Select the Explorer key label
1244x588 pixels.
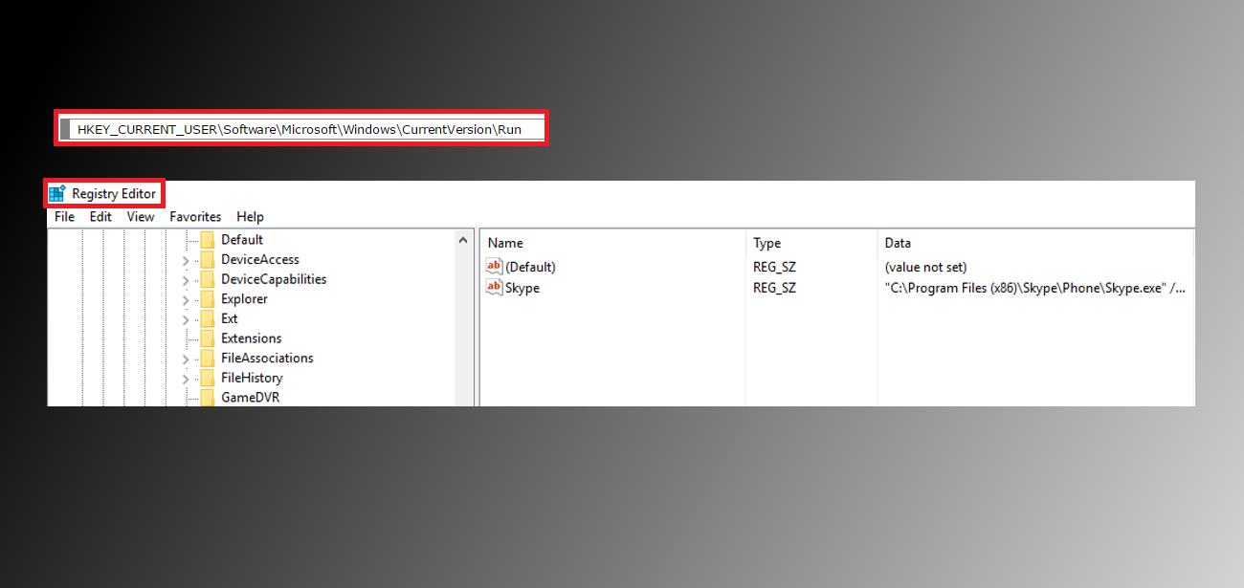(x=244, y=299)
